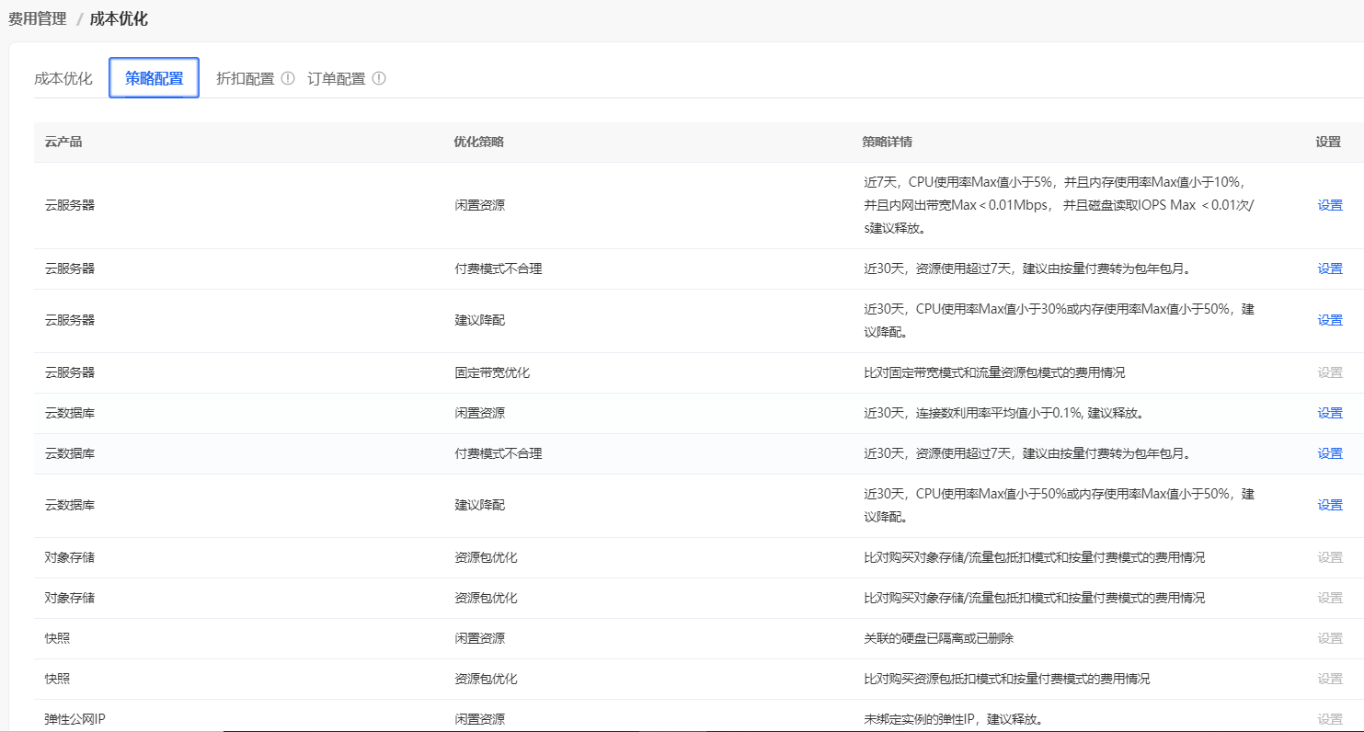Click 设置 in the 快照 闲置资源 row
Viewport: 1364px width, 732px height.
[x=1330, y=638]
